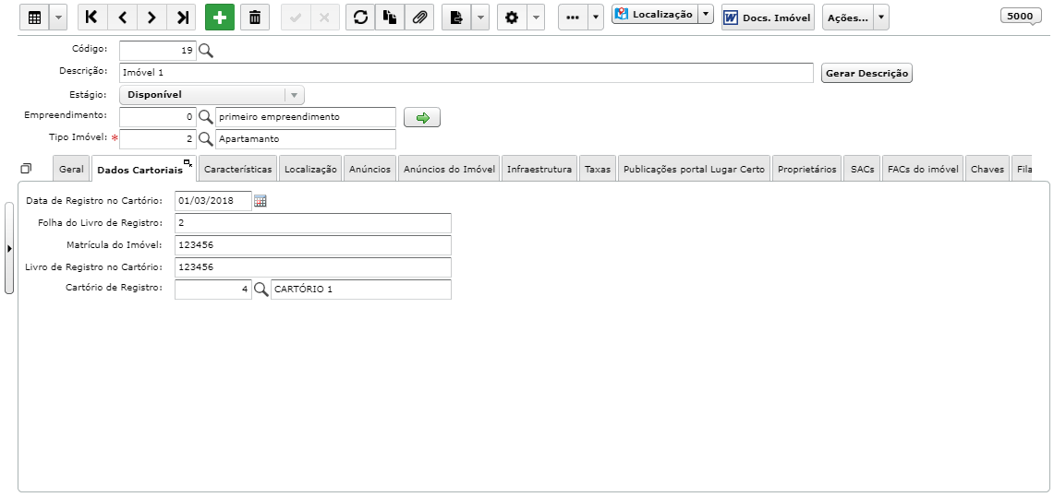Open the Estágio Disponível dropdown
Screen dimensions: 1054x497
212,95
